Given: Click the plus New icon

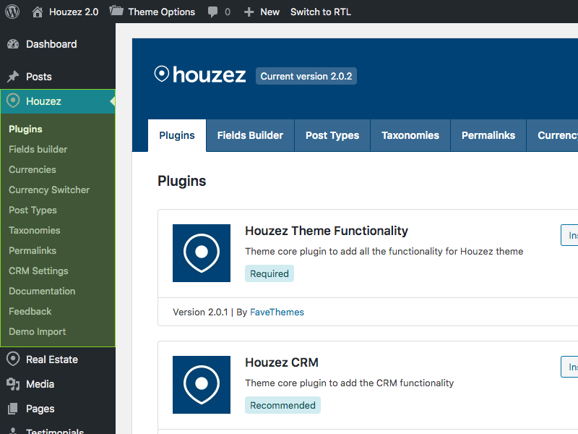Looking at the screenshot, I should (249, 12).
